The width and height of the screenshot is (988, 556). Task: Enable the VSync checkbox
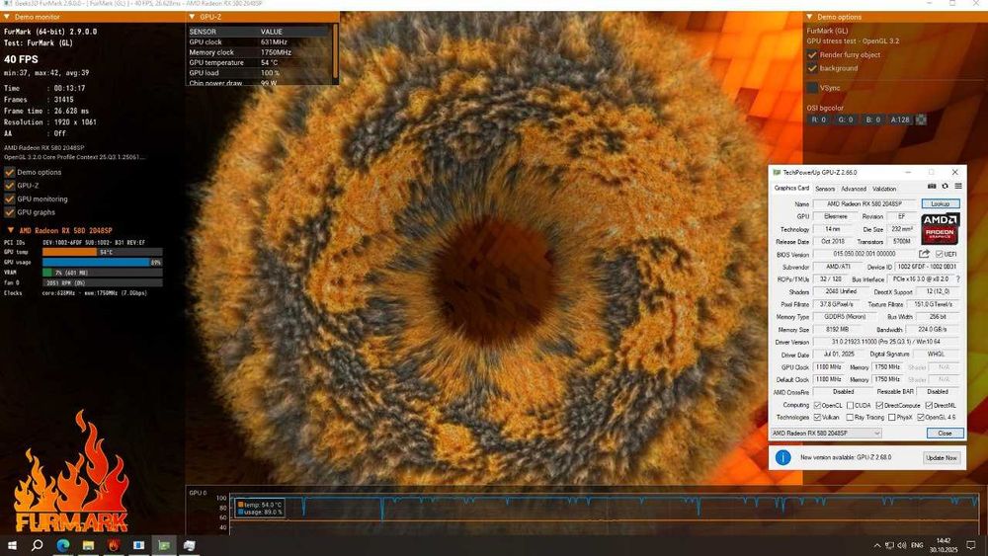[x=812, y=88]
